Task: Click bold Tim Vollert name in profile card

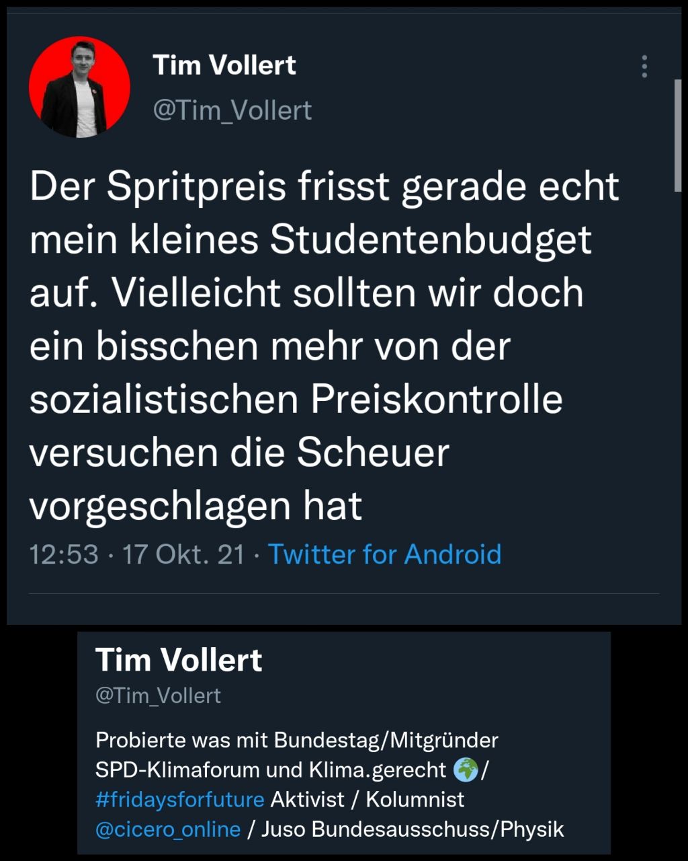Action: (x=179, y=660)
